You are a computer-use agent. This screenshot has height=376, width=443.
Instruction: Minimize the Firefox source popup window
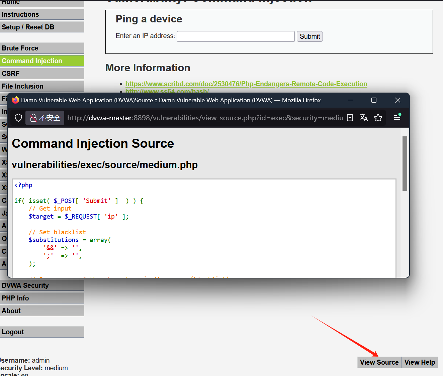(351, 100)
